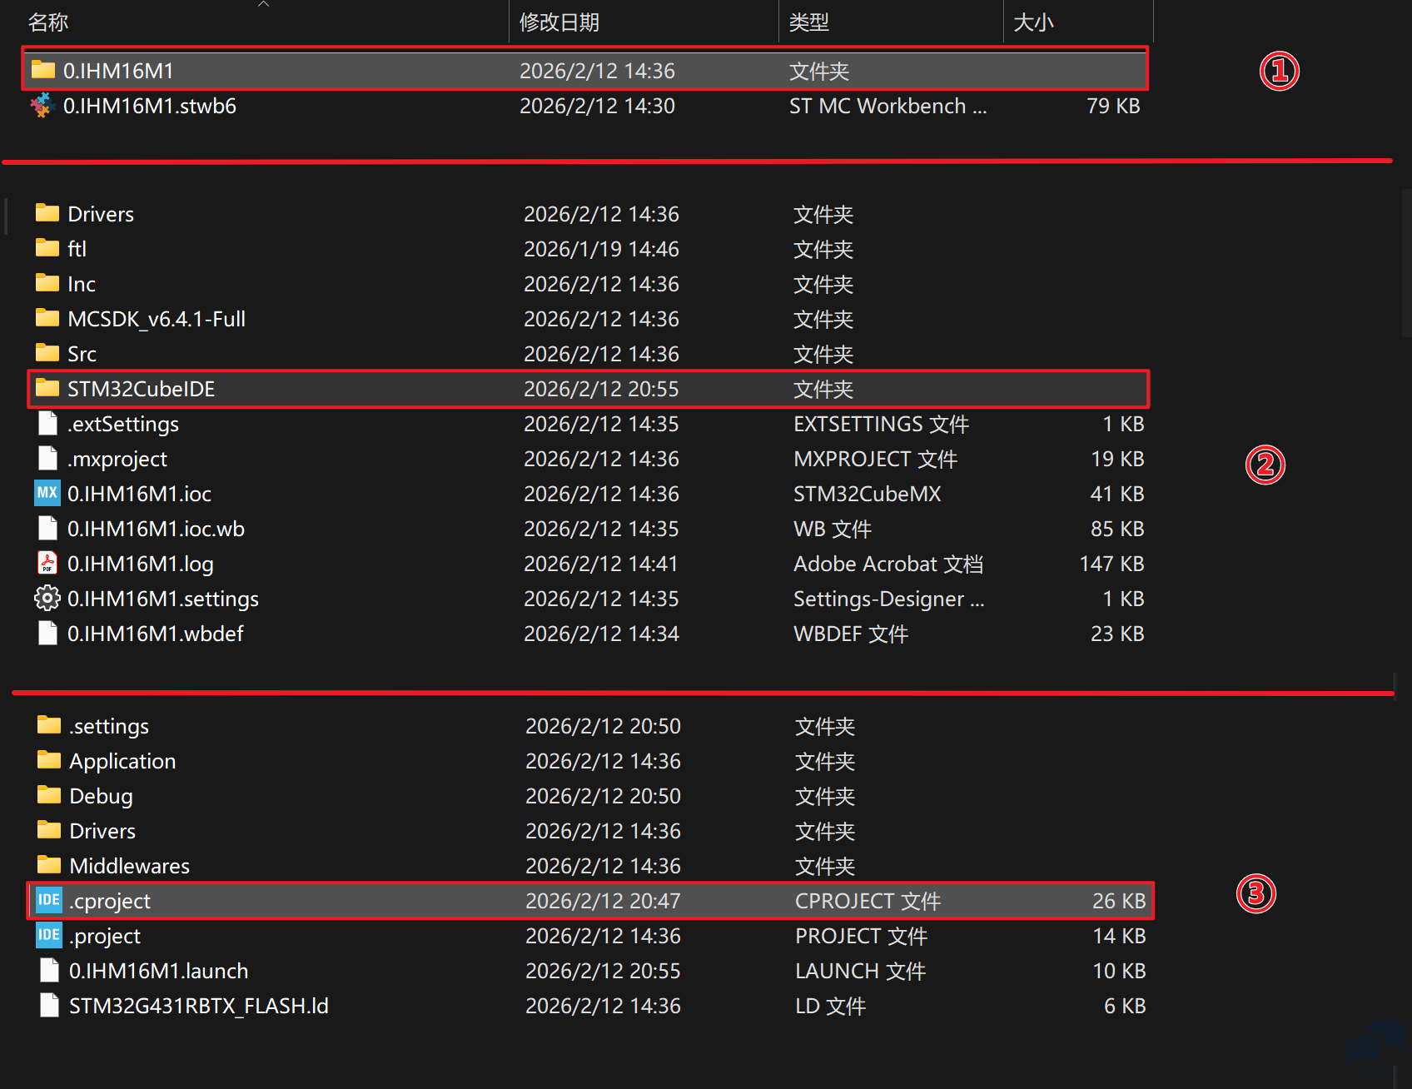Click the gear icon of 0.IHM16M1.settings
1412x1089 pixels.
tap(47, 598)
